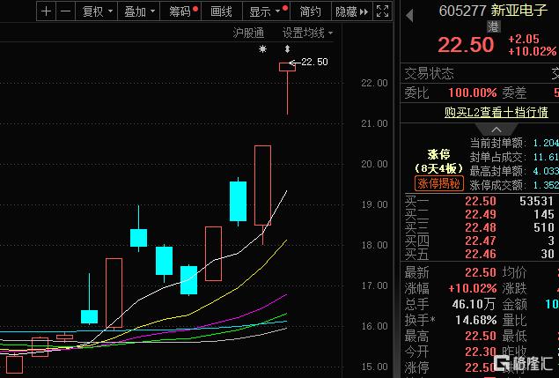
Task: Zoom out chart with minus button
Action: (x=66, y=11)
